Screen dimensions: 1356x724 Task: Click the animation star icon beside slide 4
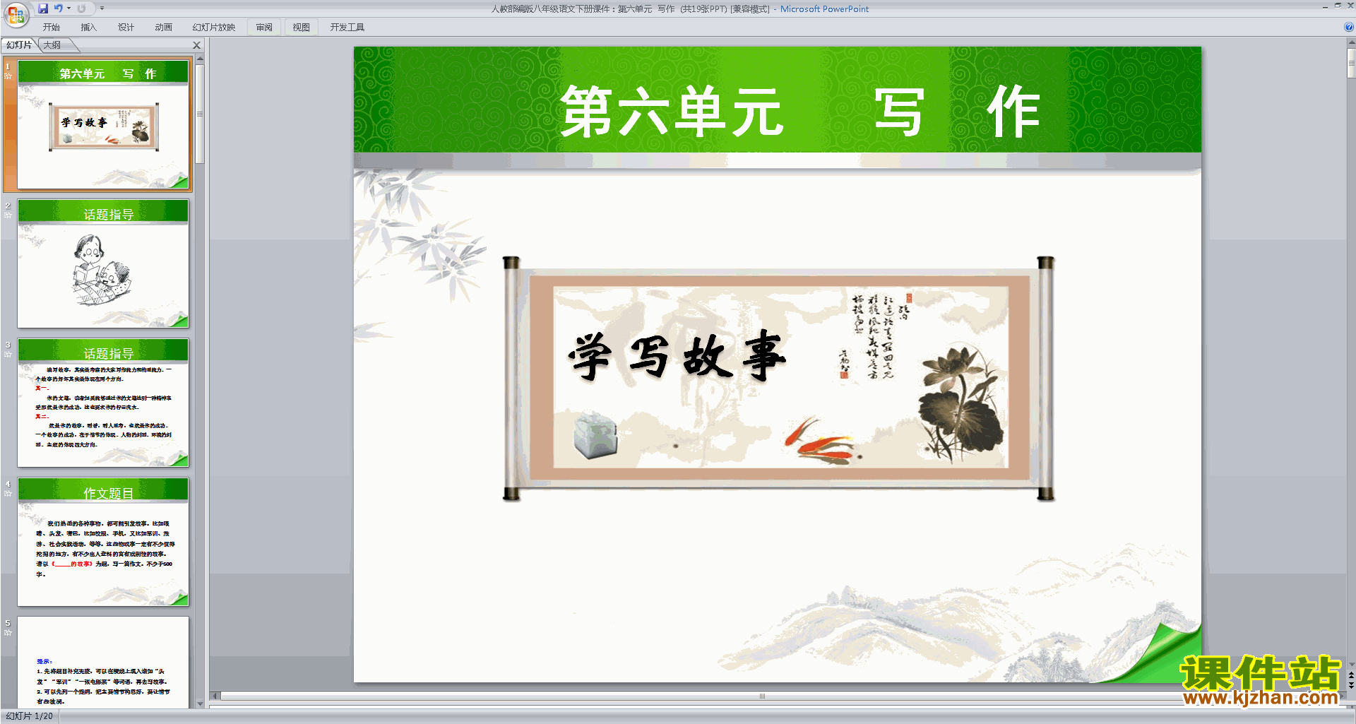click(x=8, y=493)
